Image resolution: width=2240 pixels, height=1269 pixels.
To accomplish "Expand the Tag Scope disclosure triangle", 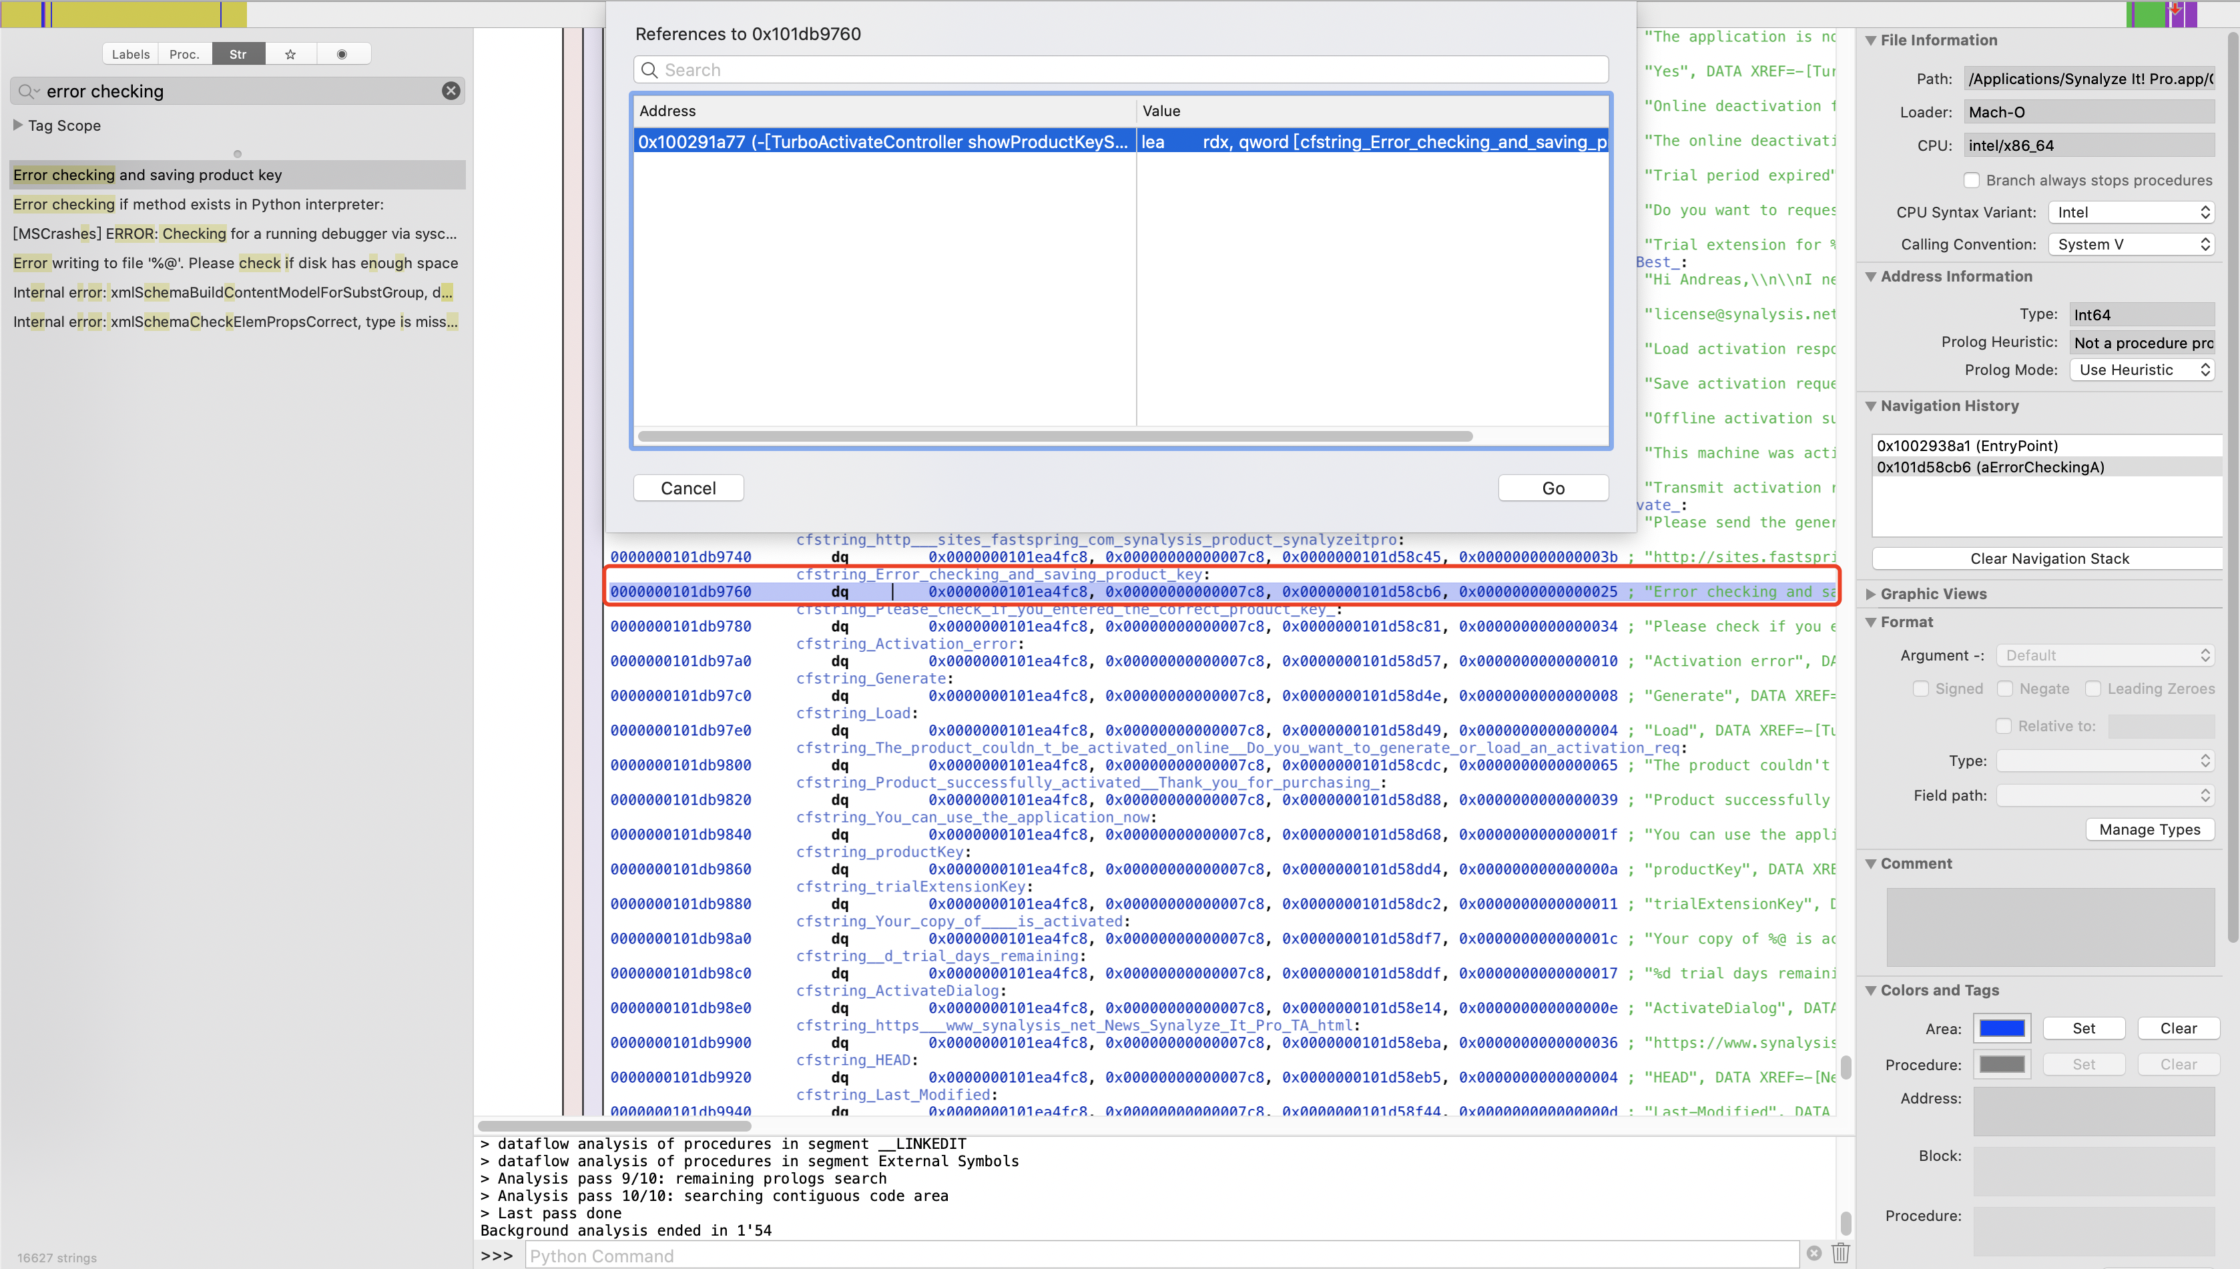I will coord(17,125).
